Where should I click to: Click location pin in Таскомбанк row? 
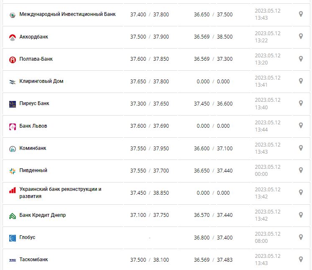click(301, 259)
